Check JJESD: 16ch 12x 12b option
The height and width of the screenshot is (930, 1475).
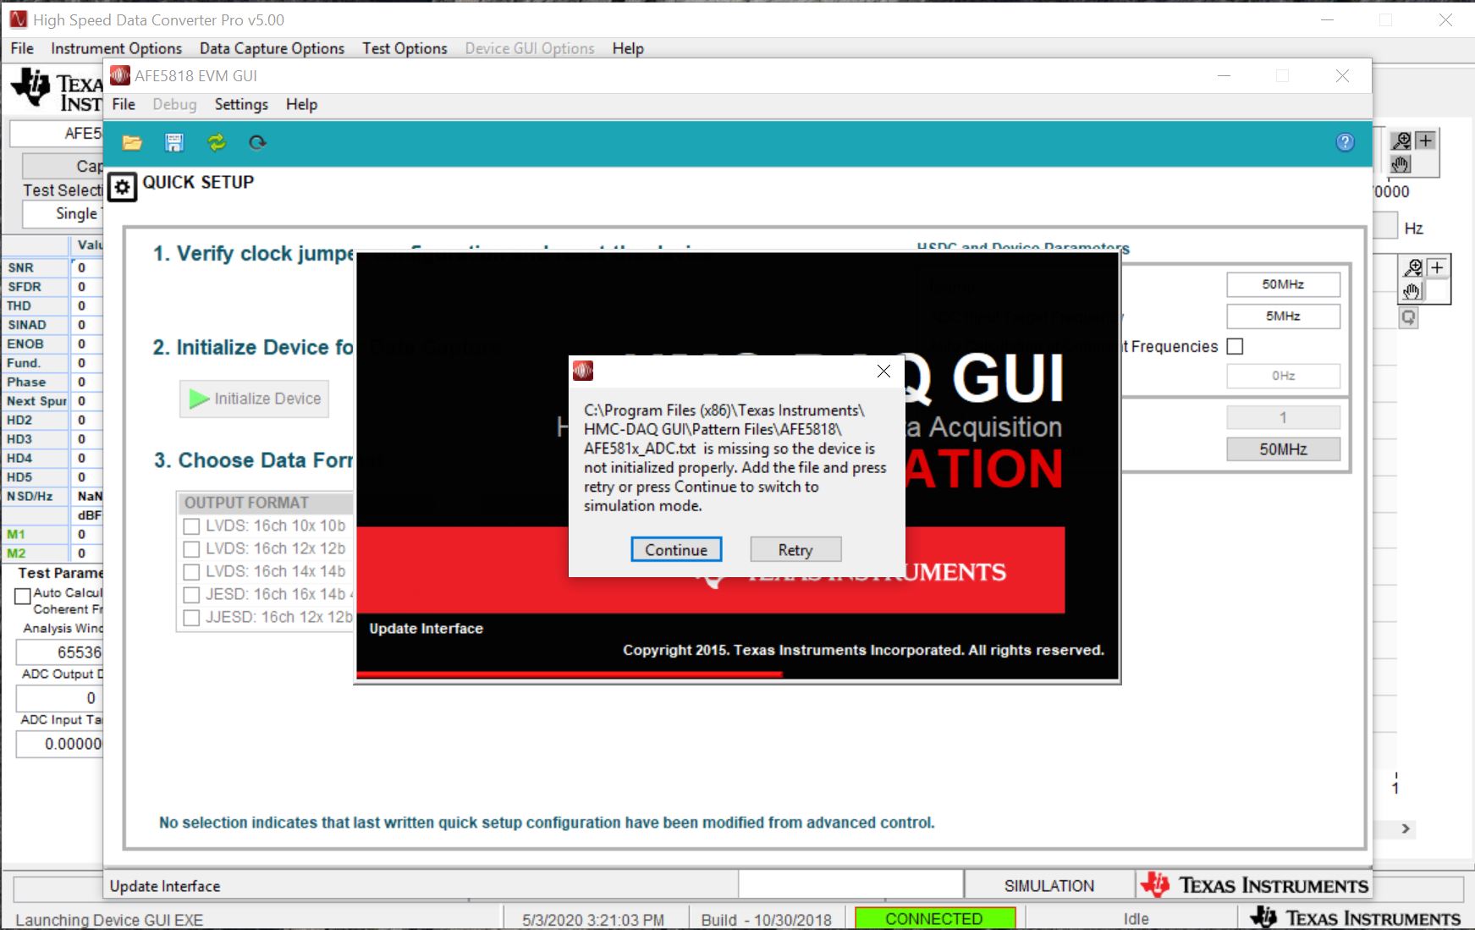coord(191,618)
